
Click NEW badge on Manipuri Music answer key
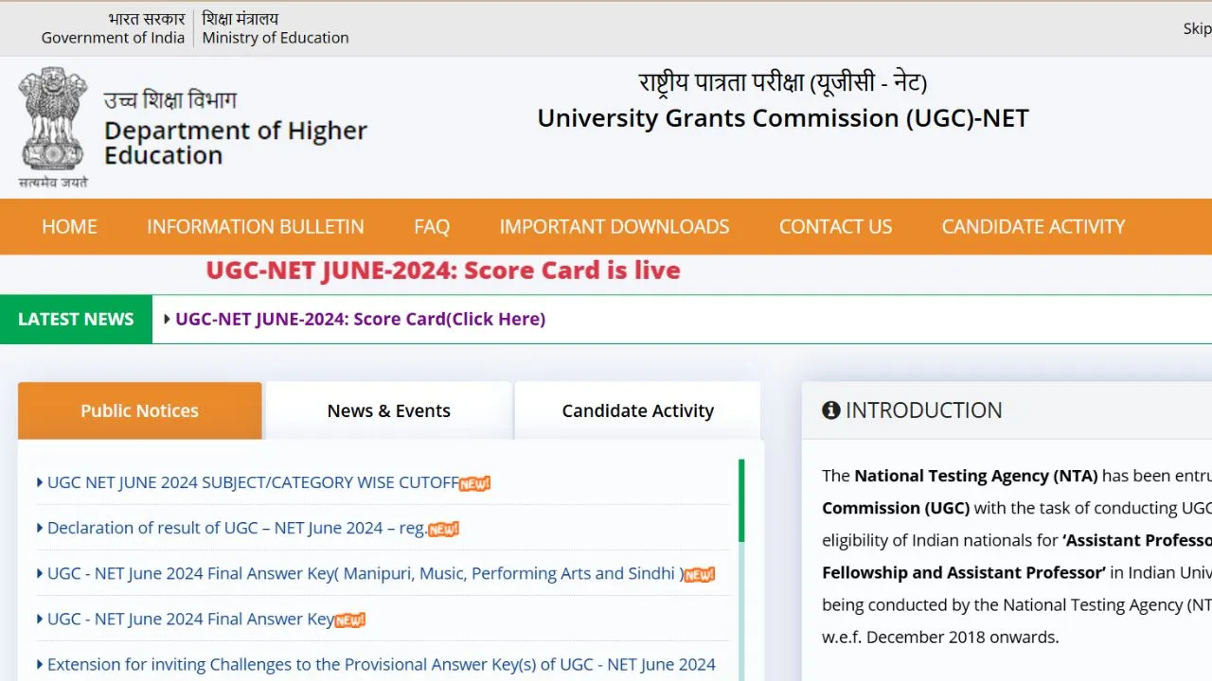click(x=700, y=575)
